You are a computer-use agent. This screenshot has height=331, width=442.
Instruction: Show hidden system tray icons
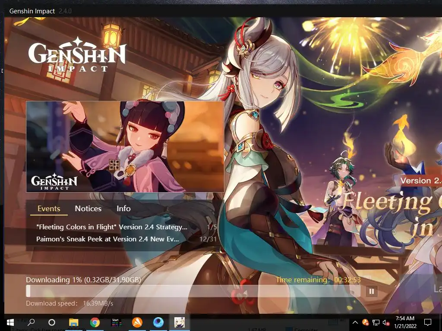click(x=355, y=322)
